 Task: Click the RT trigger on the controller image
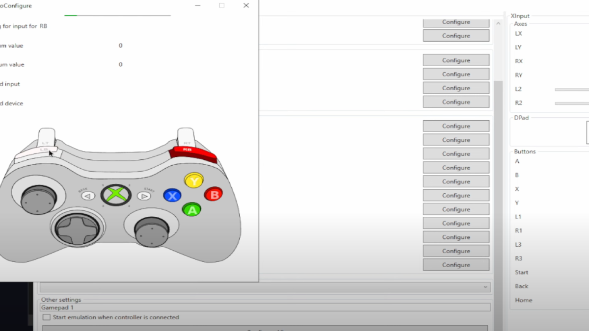(186, 137)
